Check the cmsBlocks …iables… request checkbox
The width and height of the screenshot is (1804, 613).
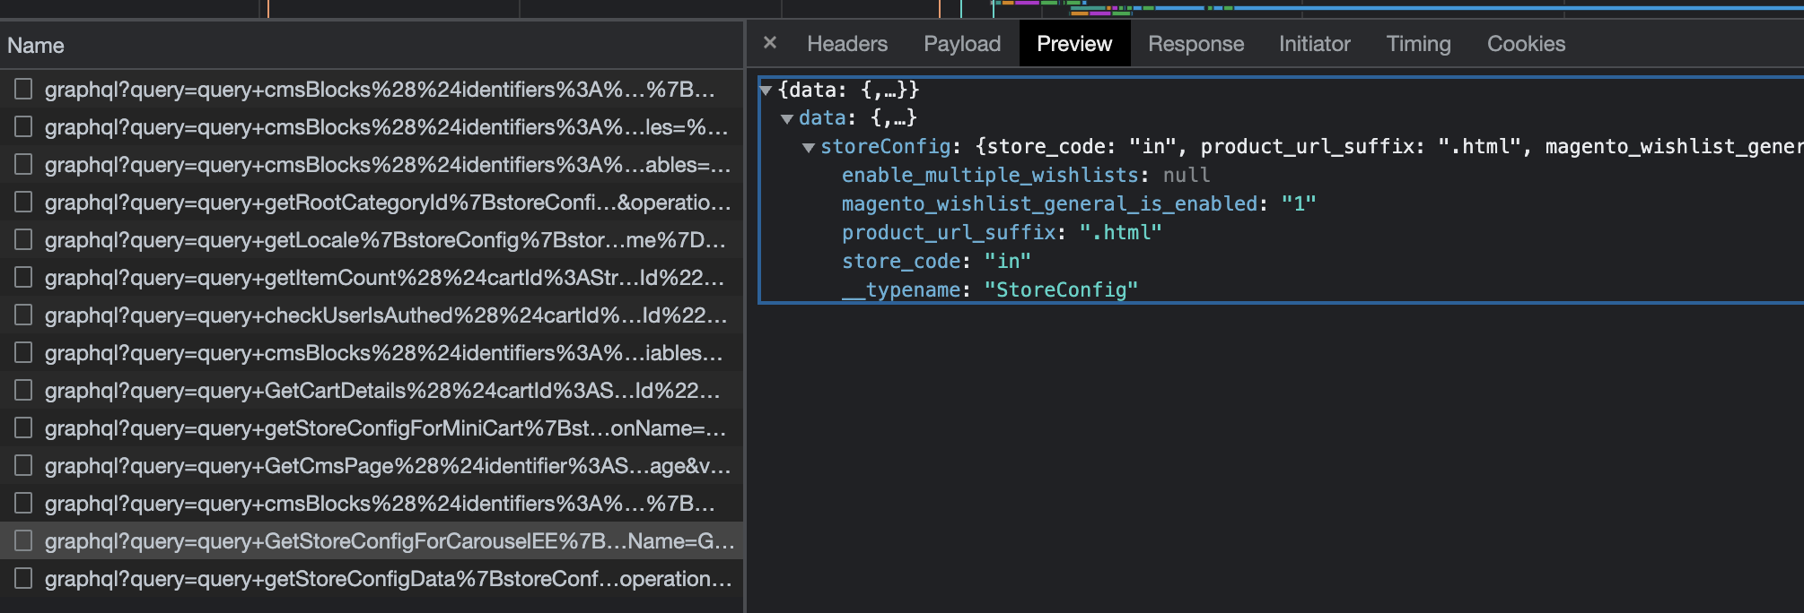click(x=23, y=352)
